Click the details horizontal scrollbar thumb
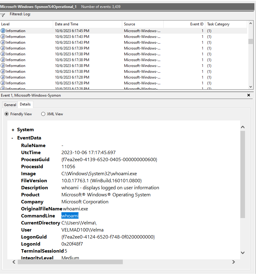Screen dimensions: 256x274 (x=70, y=262)
